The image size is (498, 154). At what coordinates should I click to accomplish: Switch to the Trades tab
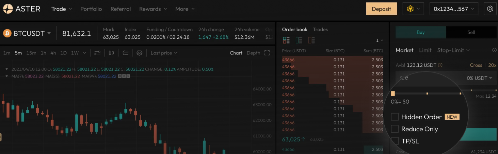point(320,30)
